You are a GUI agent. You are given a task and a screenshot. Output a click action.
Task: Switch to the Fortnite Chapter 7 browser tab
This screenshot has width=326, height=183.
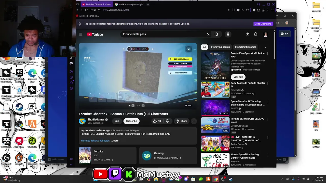[97, 4]
